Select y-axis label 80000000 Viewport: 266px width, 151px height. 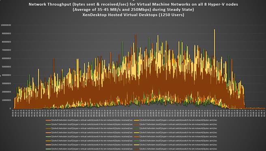point(6,42)
